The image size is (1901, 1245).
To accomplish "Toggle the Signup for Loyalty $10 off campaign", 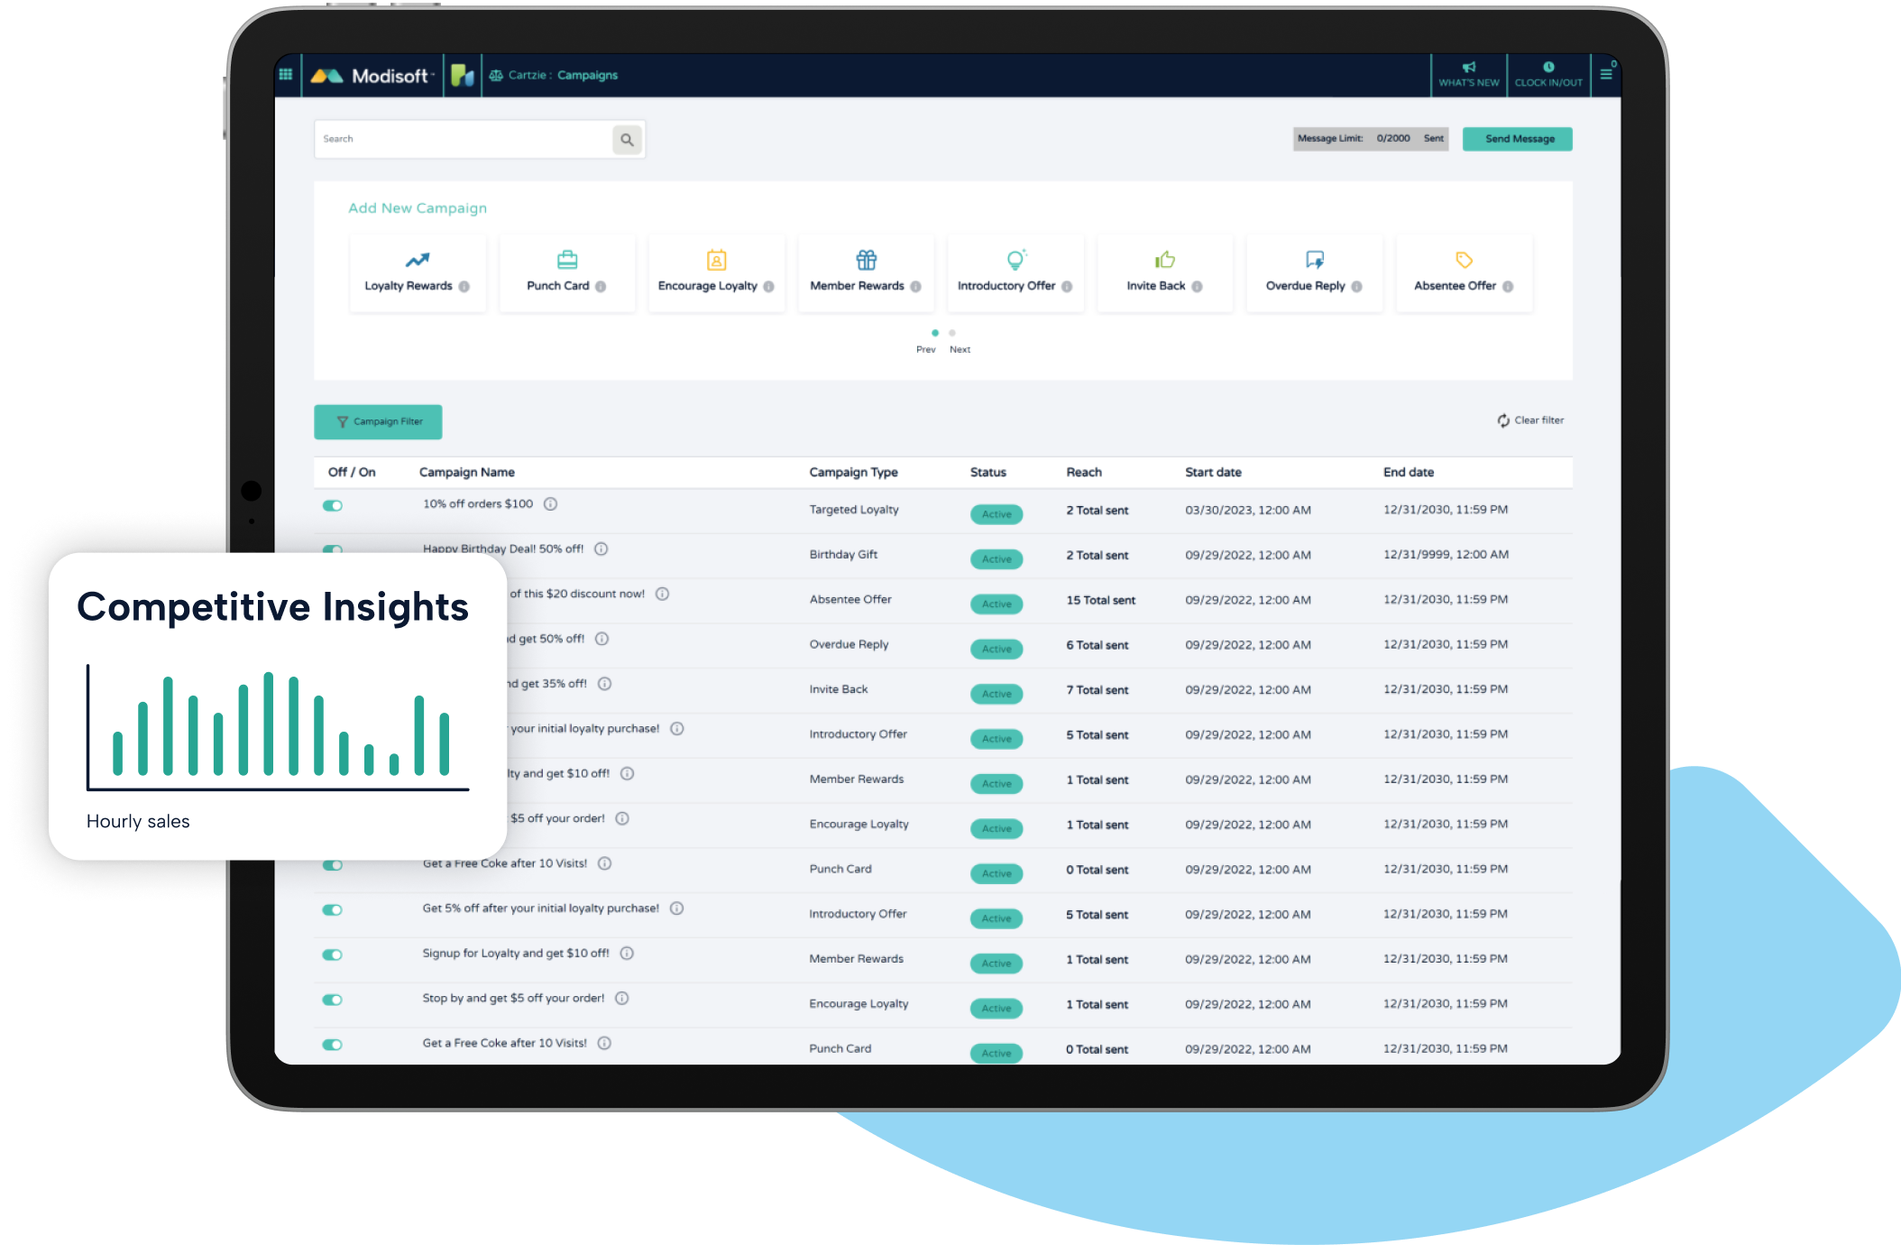I will coord(333,954).
